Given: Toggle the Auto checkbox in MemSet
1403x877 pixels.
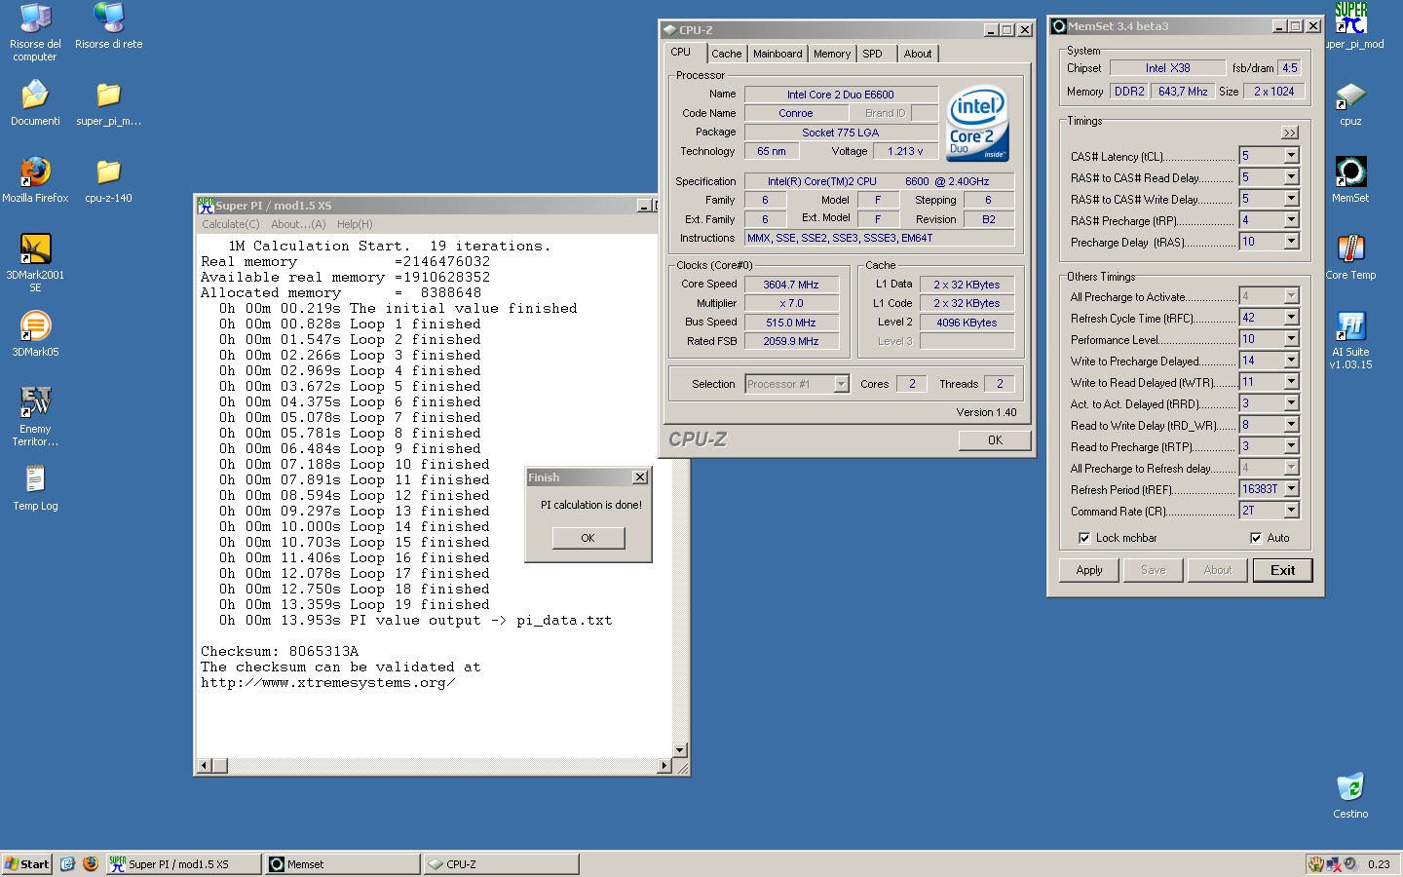Looking at the screenshot, I should 1256,538.
